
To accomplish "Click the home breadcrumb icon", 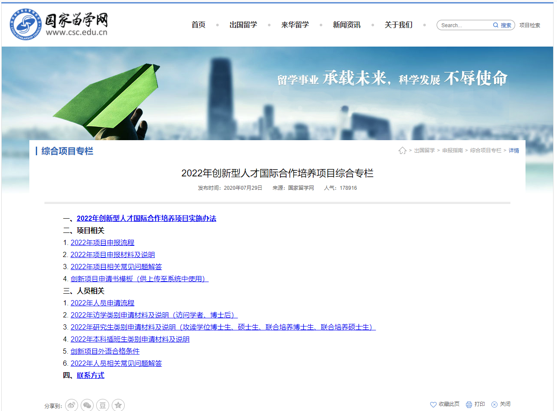I will [x=403, y=151].
